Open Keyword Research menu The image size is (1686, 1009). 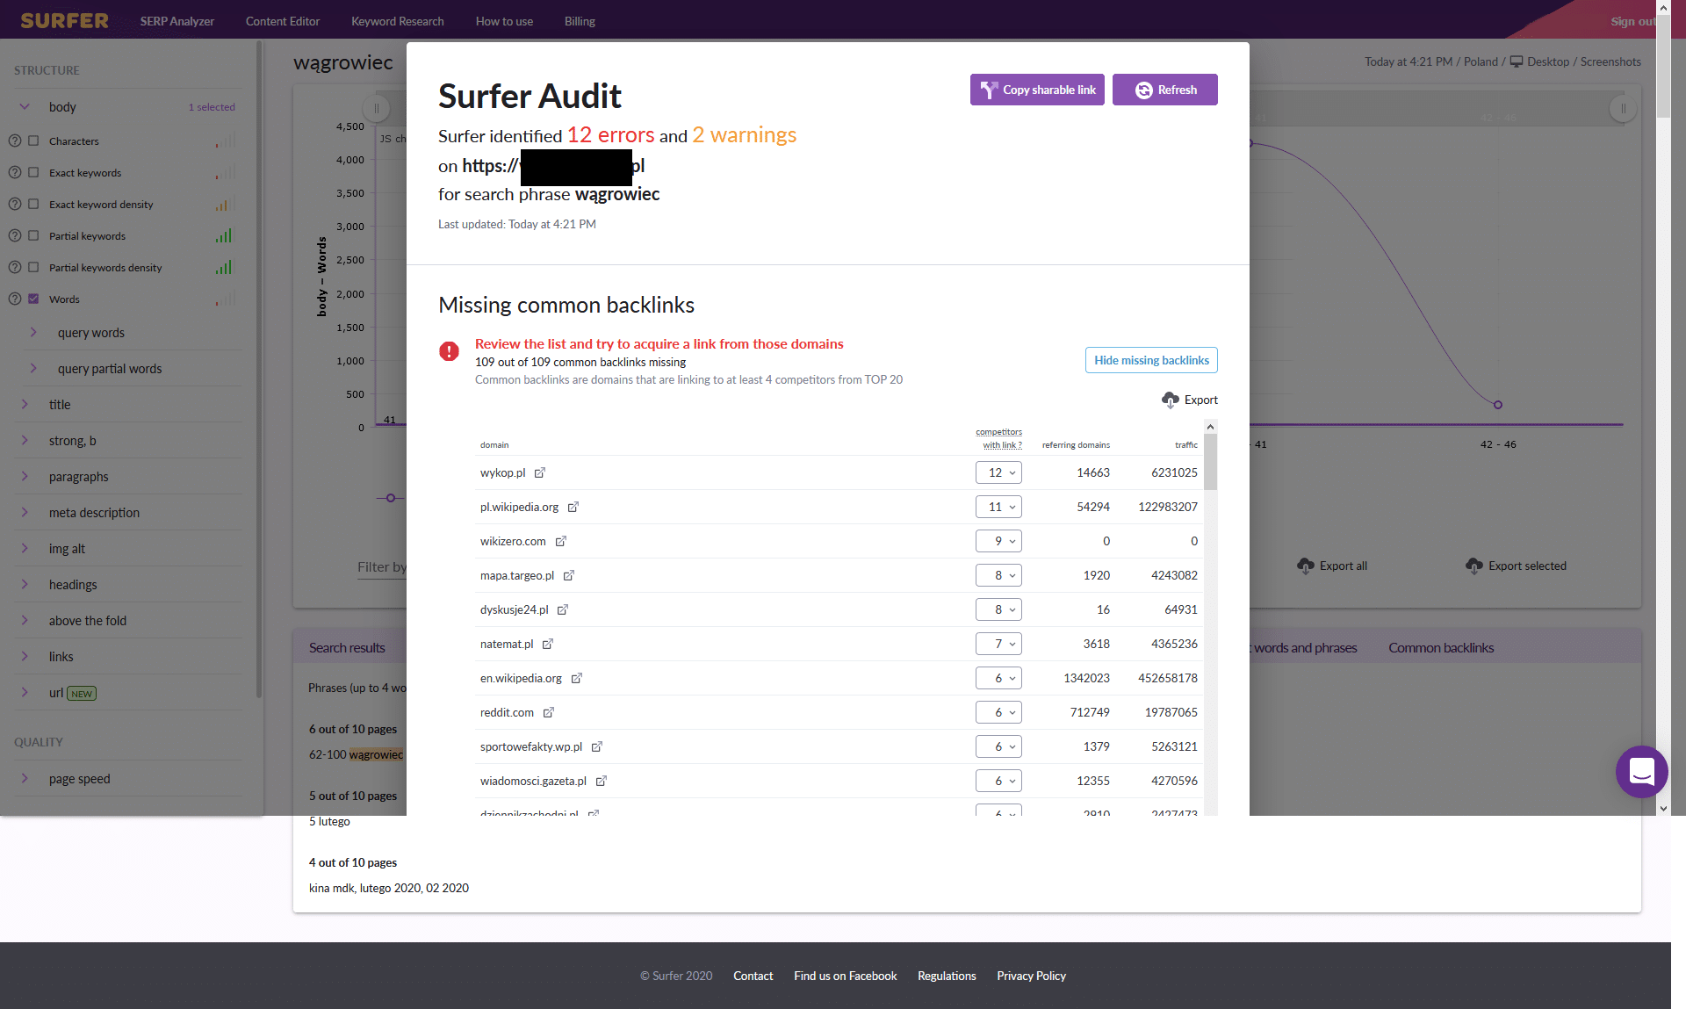pyautogui.click(x=397, y=21)
